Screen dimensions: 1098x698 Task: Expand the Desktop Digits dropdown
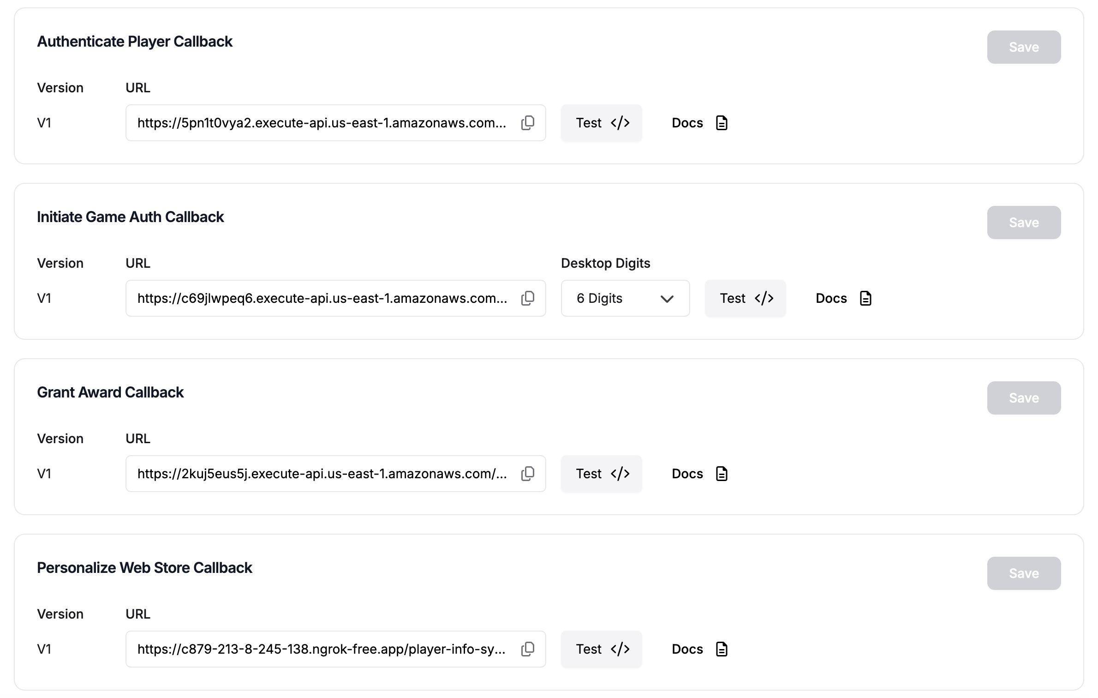pos(625,298)
